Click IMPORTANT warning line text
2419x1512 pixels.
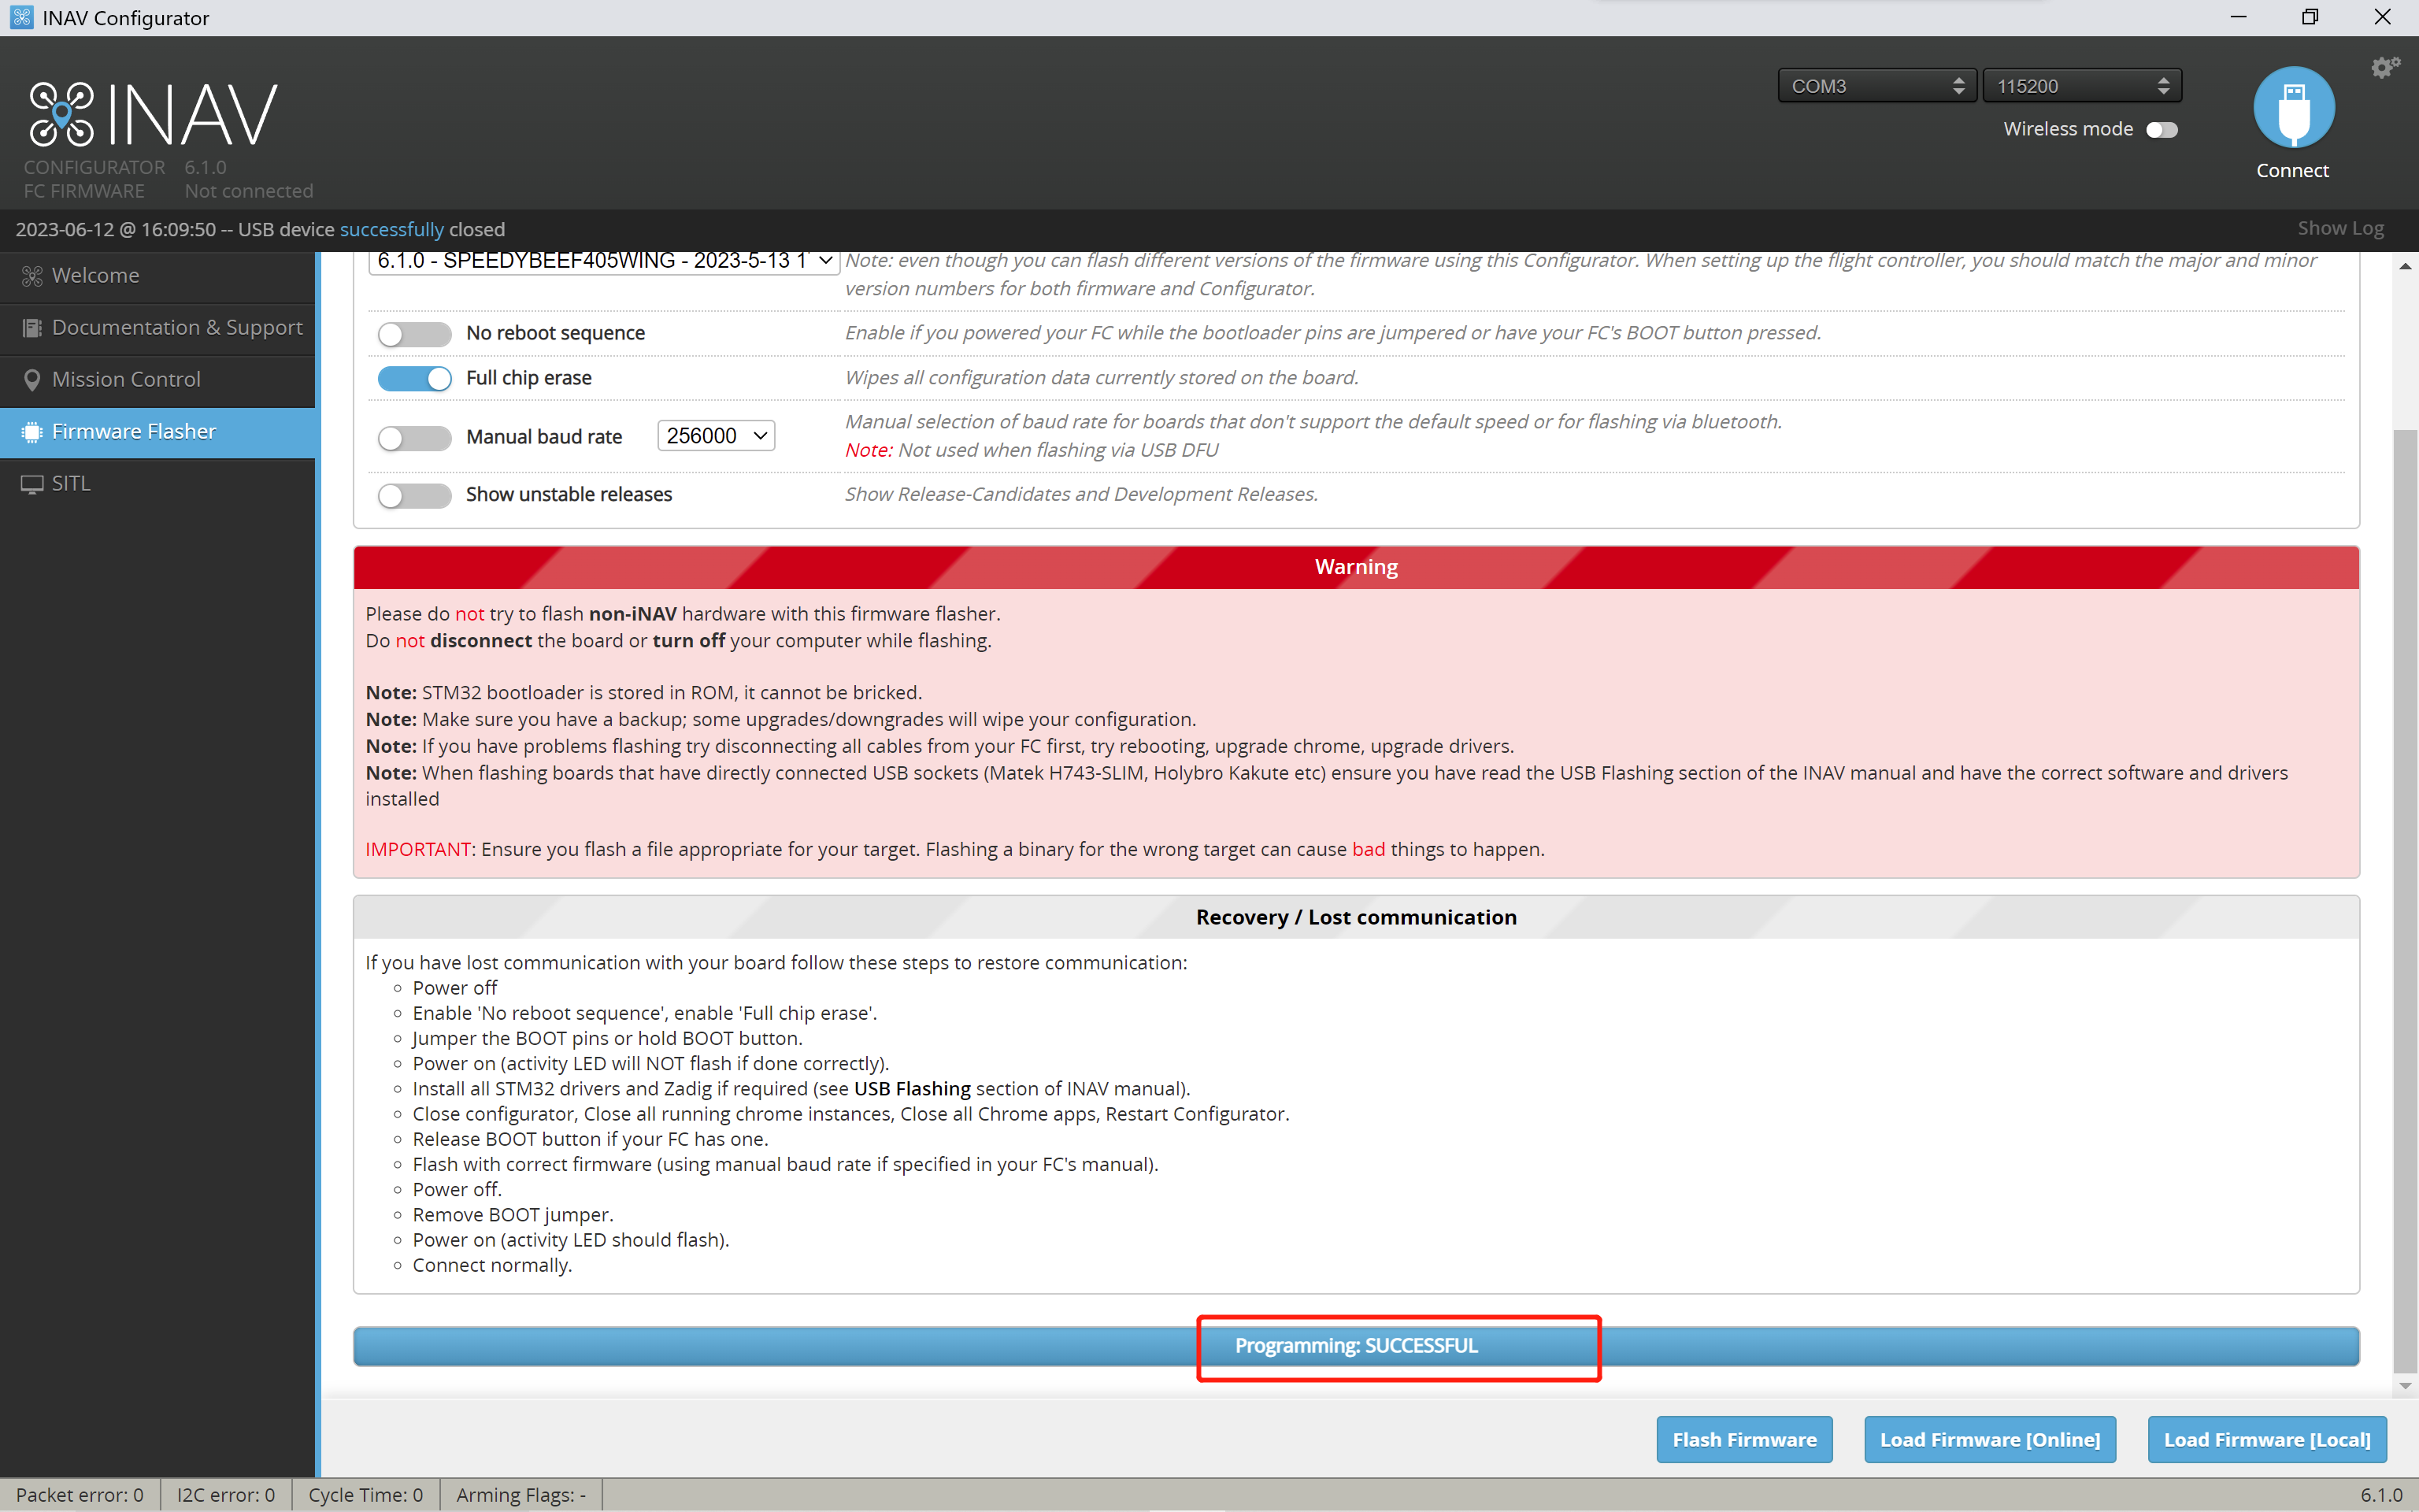954,849
